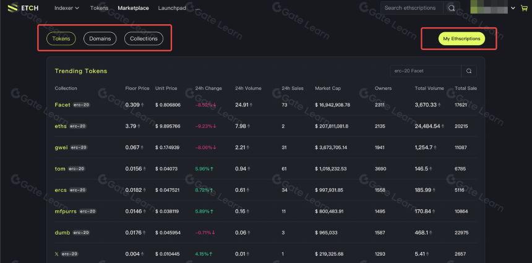532x263 pixels.
Task: Click eths market cap $ 207,811,081.8
Action: [332, 126]
